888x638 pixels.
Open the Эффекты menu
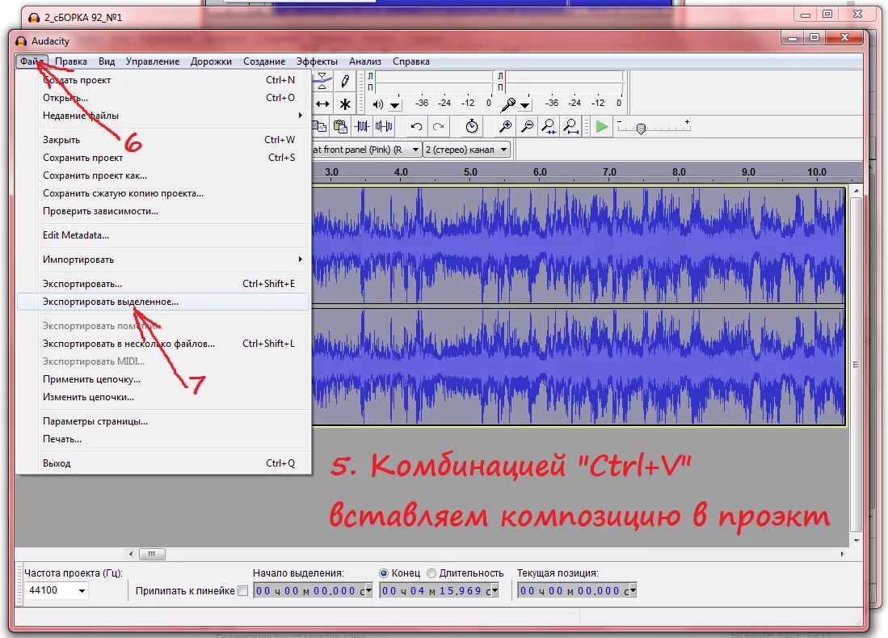pyautogui.click(x=317, y=61)
